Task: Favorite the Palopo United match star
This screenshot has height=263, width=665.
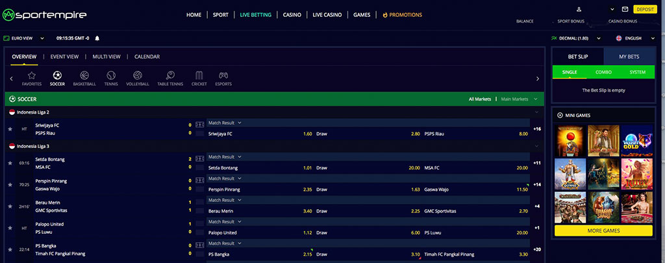Action: 10,228
